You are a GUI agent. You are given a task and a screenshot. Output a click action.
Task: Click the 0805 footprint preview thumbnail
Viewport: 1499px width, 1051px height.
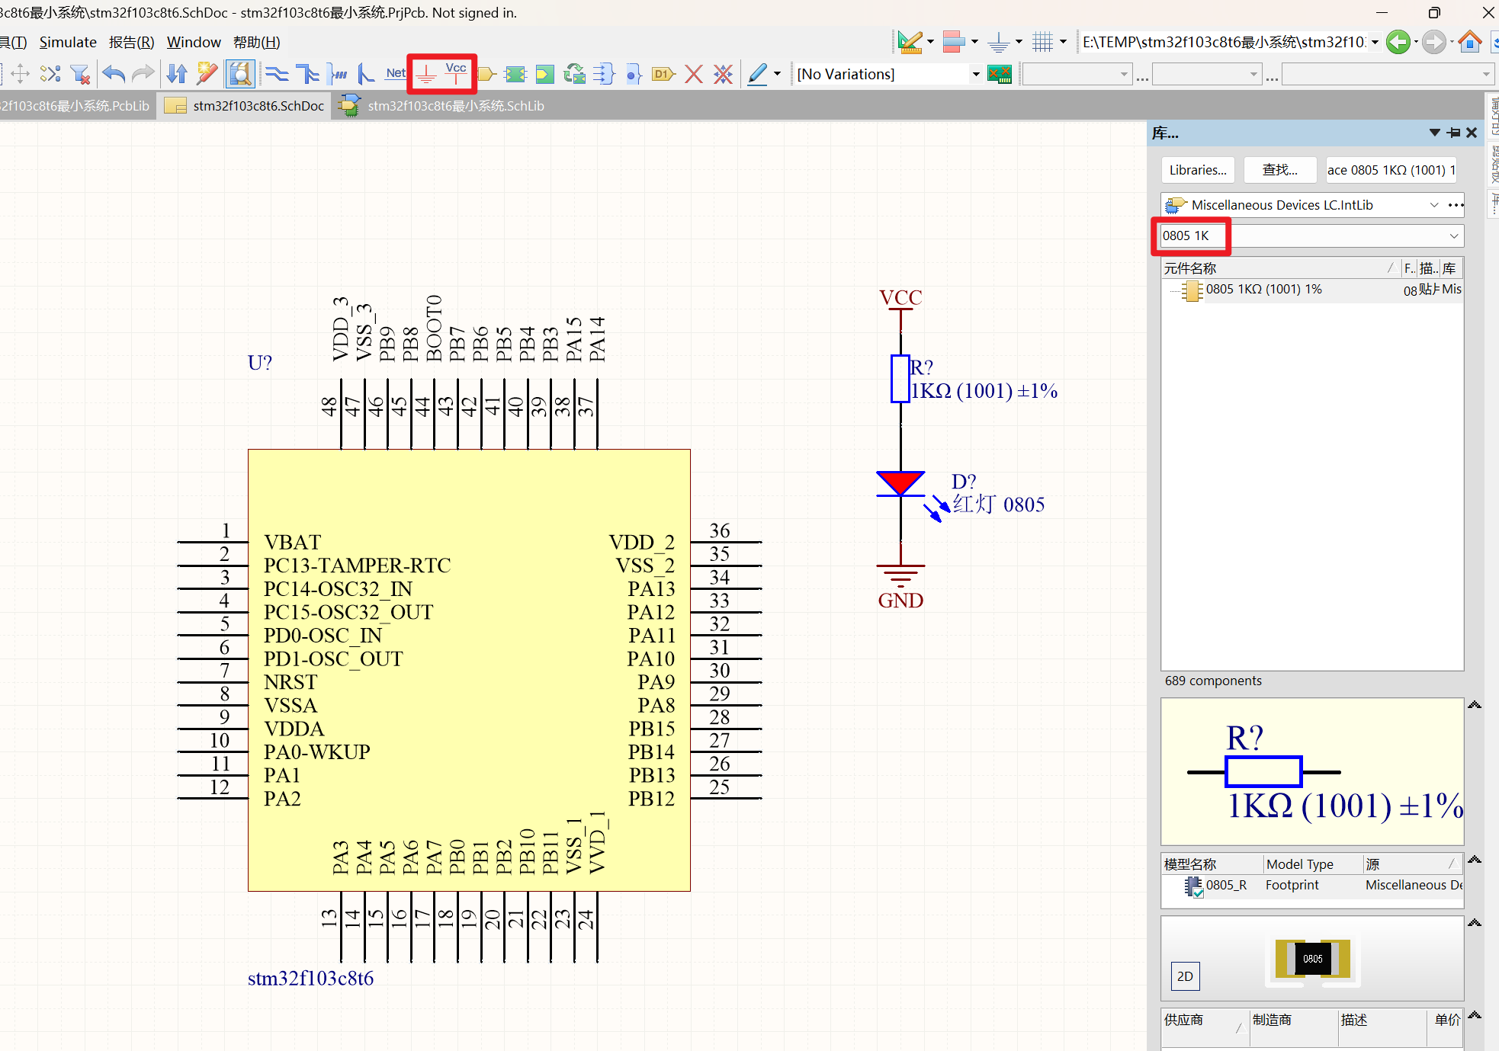(1312, 959)
